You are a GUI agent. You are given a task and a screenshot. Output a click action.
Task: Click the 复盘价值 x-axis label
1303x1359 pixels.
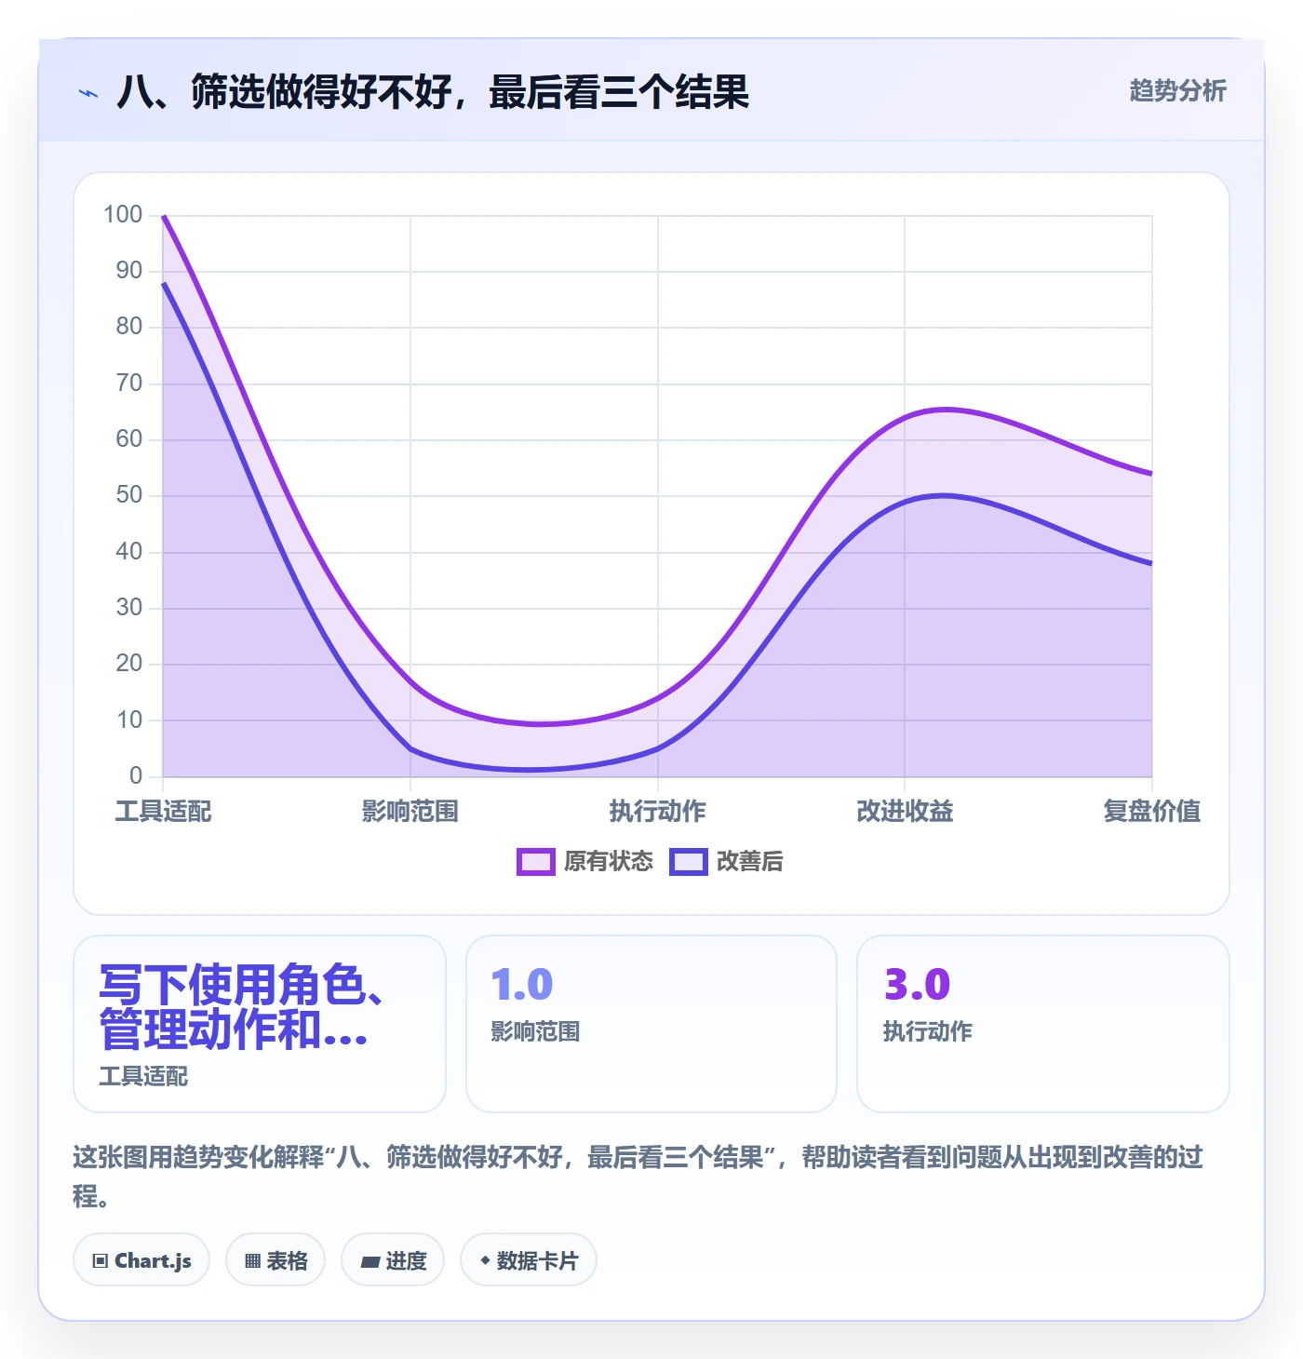pyautogui.click(x=1152, y=812)
